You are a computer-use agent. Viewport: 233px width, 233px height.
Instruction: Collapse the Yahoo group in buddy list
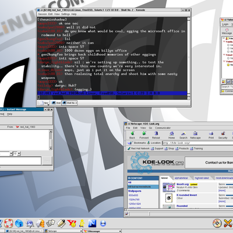(x=224, y=62)
